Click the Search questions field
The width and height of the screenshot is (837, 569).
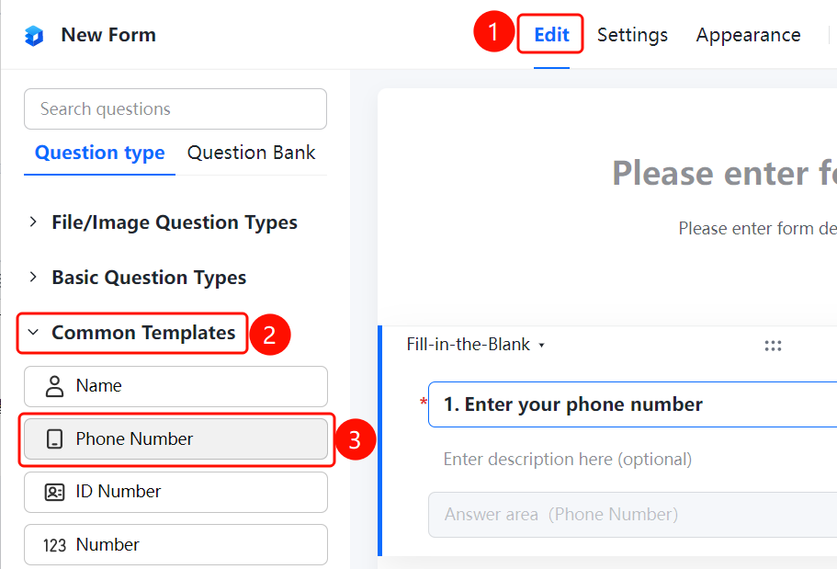point(175,109)
